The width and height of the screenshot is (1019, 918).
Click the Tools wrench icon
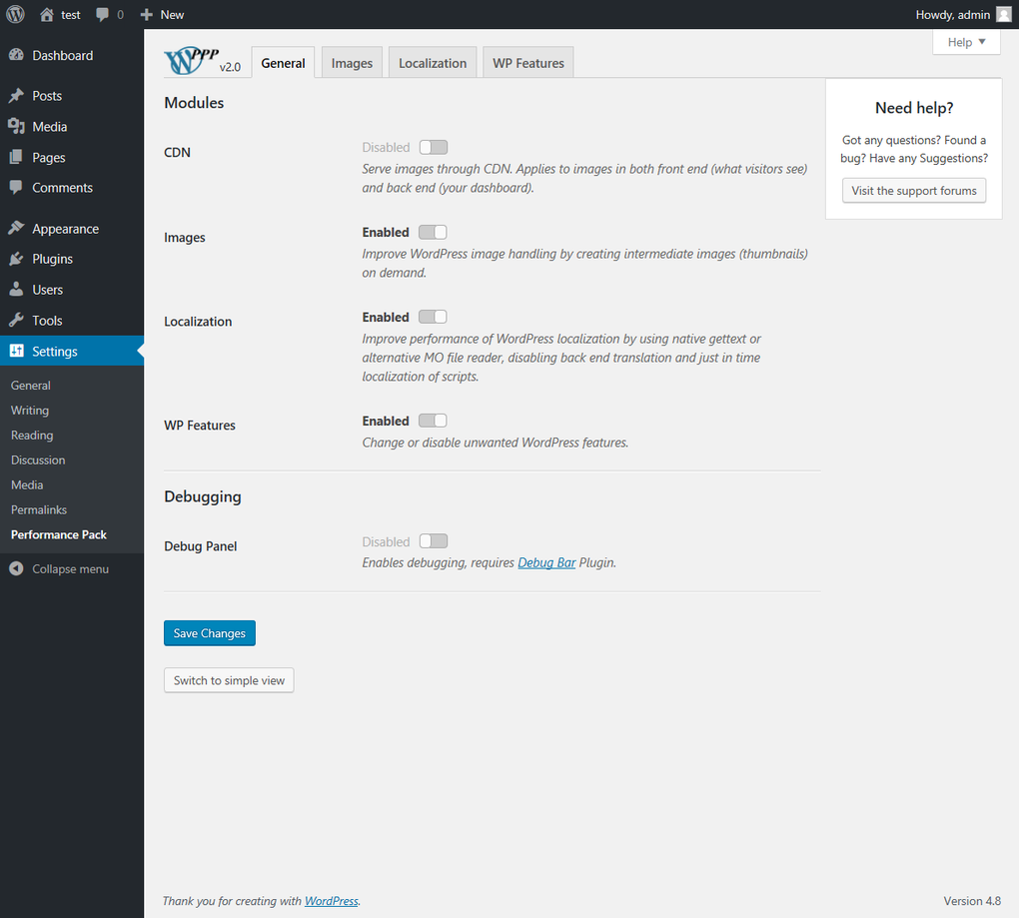pos(16,321)
